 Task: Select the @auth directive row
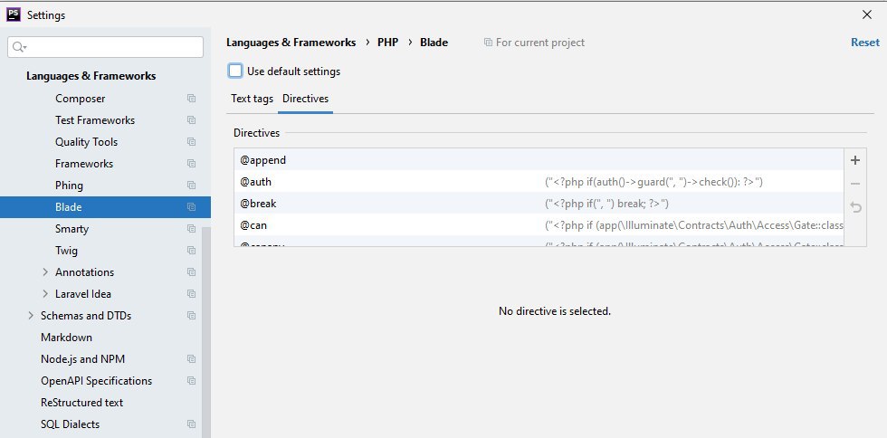(x=539, y=182)
